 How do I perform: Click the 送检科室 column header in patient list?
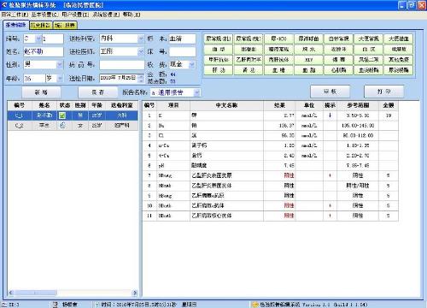122,105
